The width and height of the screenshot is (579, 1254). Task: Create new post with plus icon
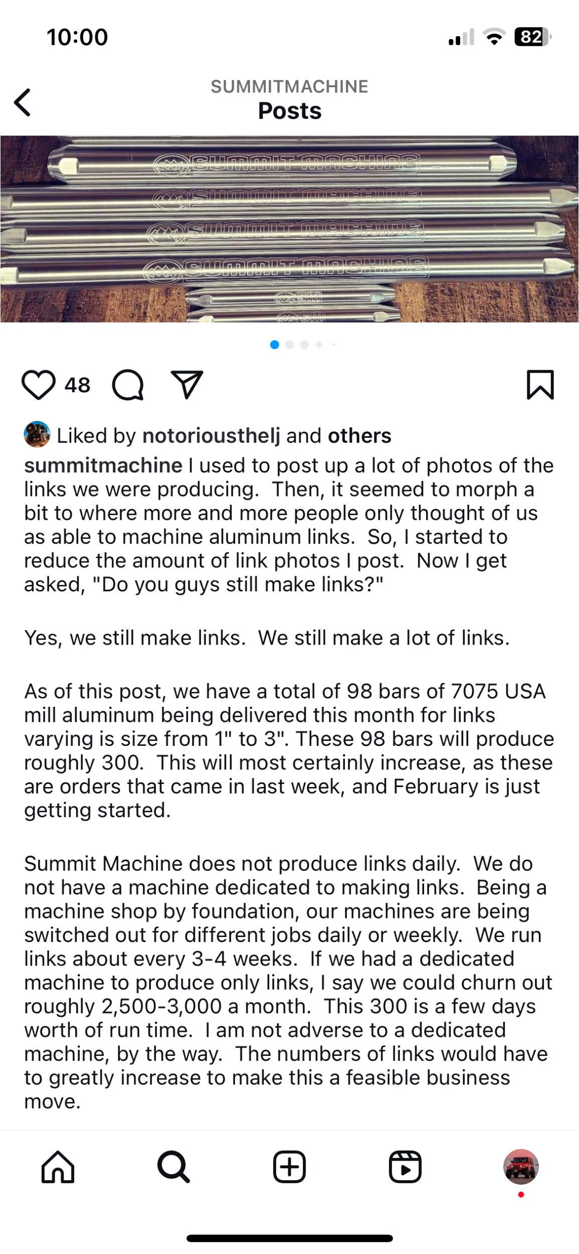pyautogui.click(x=290, y=1167)
